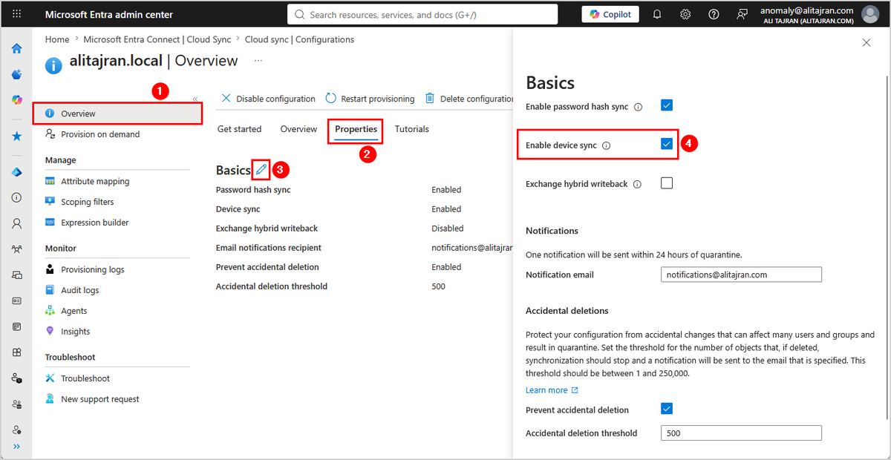
Task: Open Groups icon in the left rail
Action: point(16,249)
